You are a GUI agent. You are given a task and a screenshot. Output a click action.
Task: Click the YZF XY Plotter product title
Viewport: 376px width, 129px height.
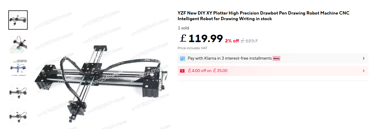(x=264, y=16)
